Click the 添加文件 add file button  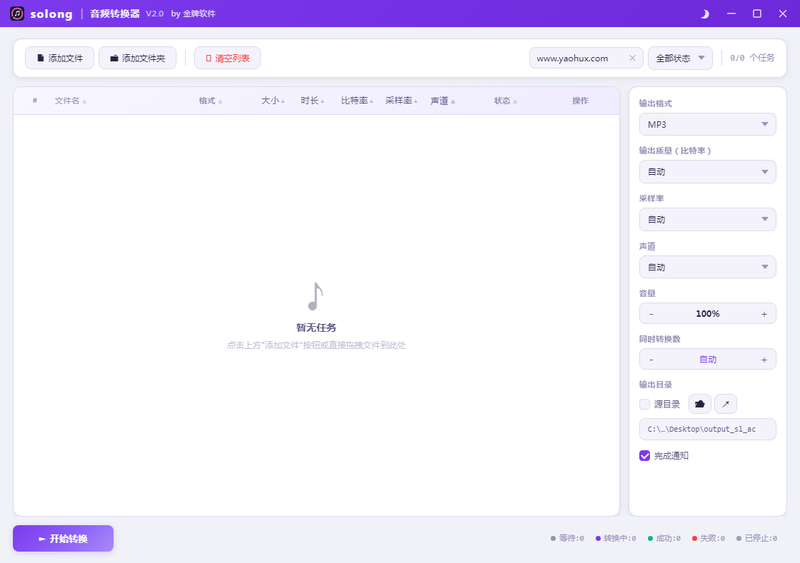click(x=60, y=59)
